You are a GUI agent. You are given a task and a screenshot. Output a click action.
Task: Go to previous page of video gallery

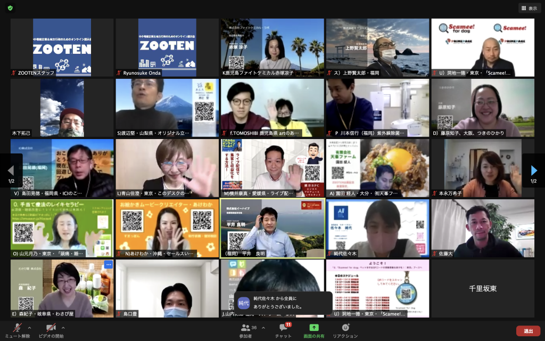(11, 170)
